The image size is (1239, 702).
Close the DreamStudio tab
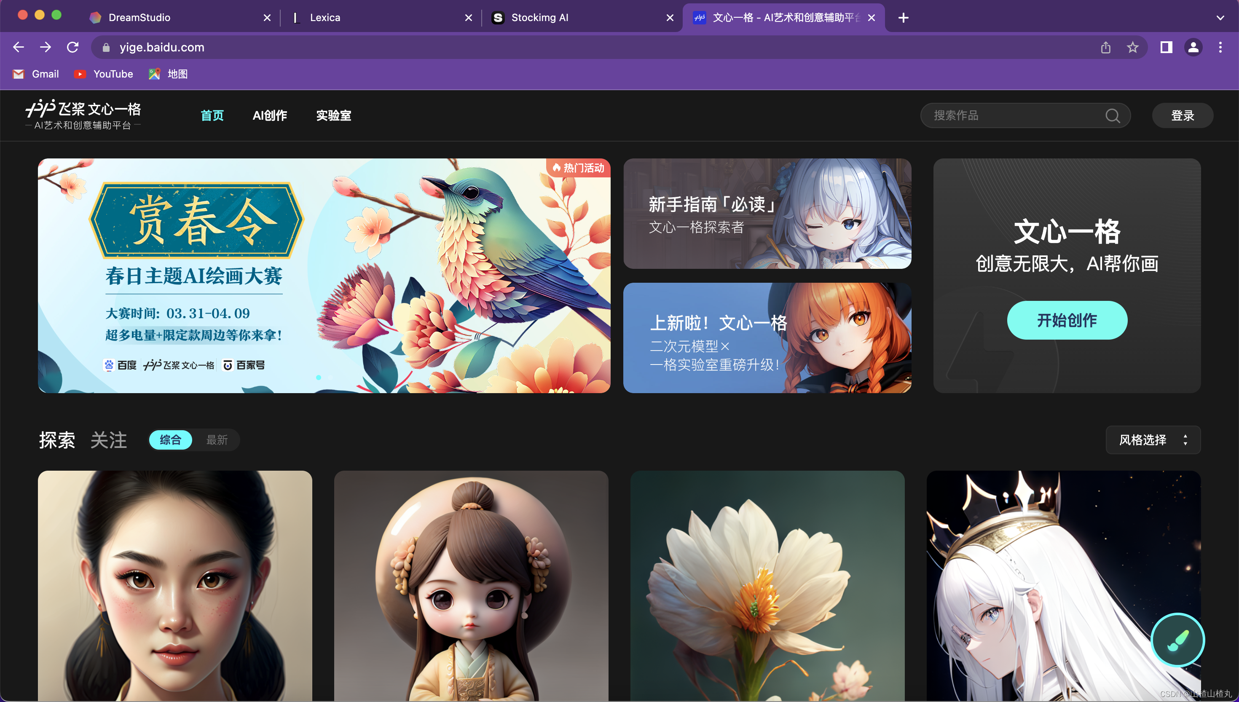[x=267, y=18]
